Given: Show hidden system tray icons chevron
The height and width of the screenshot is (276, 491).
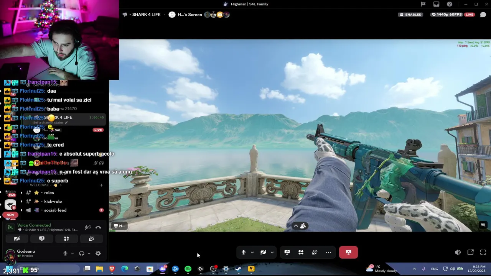Looking at the screenshot, I should pos(414,269).
